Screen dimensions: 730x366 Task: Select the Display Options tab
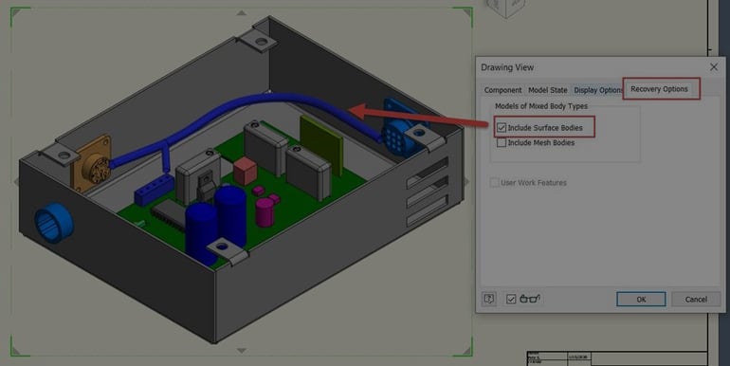click(x=598, y=90)
